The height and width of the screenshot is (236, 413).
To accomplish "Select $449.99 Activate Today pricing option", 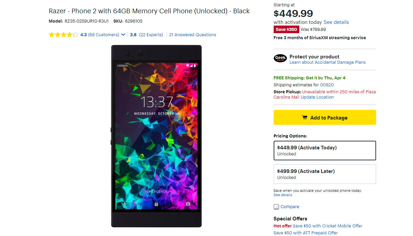I will pos(325,150).
